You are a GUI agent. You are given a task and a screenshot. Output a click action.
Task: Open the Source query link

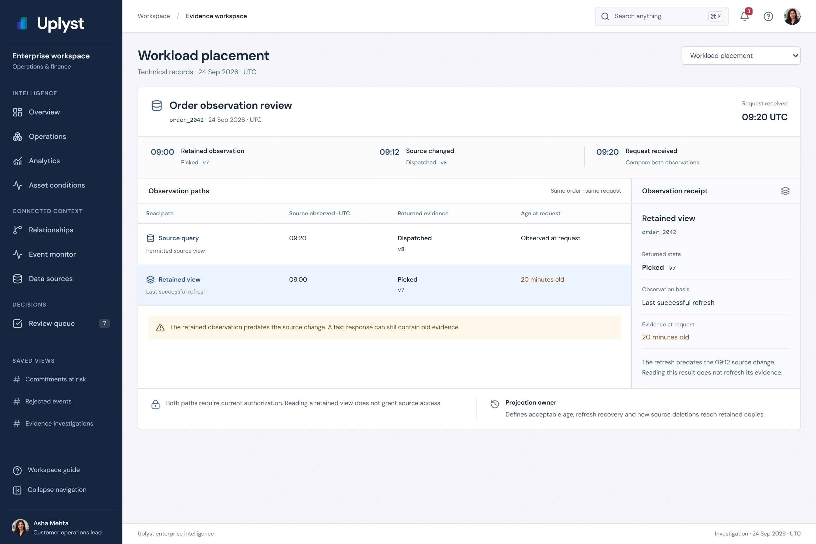point(178,238)
